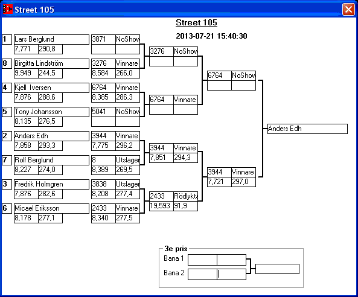Image resolution: width=358 pixels, height=297 pixels.
Task: Click the Bana 2 second input field
Action: tap(231, 274)
